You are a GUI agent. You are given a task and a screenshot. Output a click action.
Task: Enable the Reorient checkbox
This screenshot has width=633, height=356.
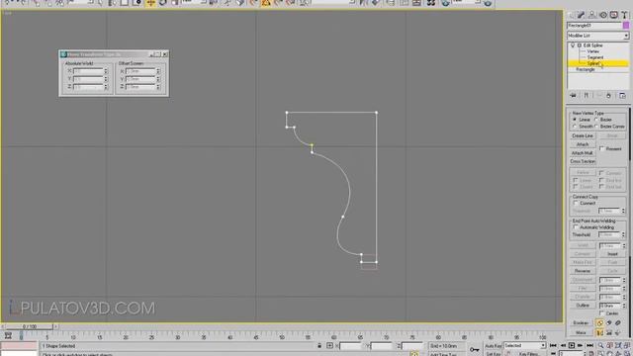602,148
